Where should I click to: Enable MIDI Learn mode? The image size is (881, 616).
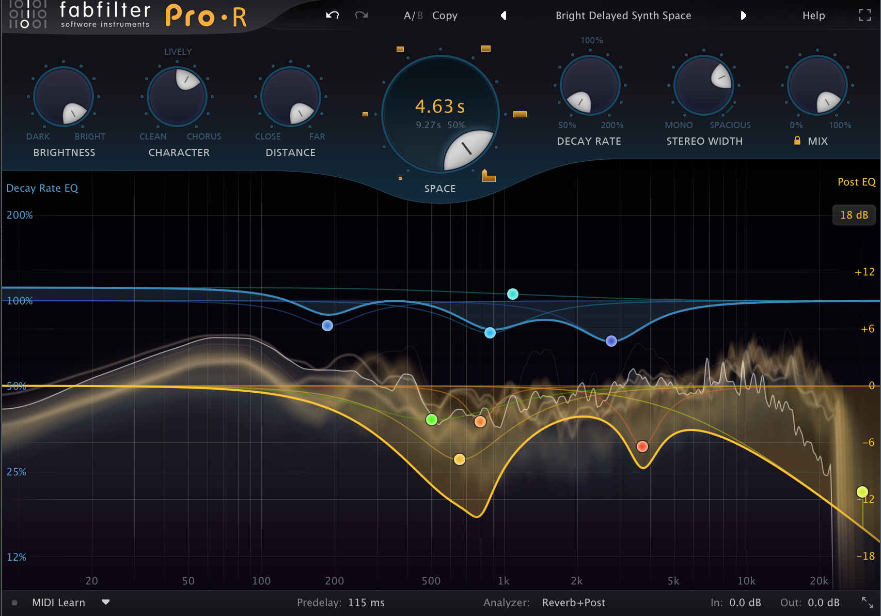click(58, 602)
